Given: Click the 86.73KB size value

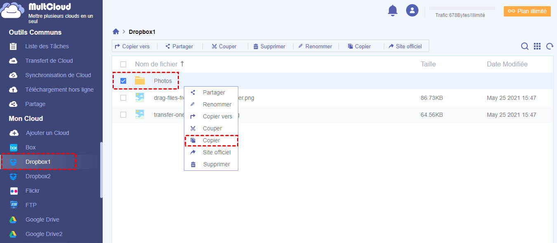Looking at the screenshot, I should click(x=432, y=98).
